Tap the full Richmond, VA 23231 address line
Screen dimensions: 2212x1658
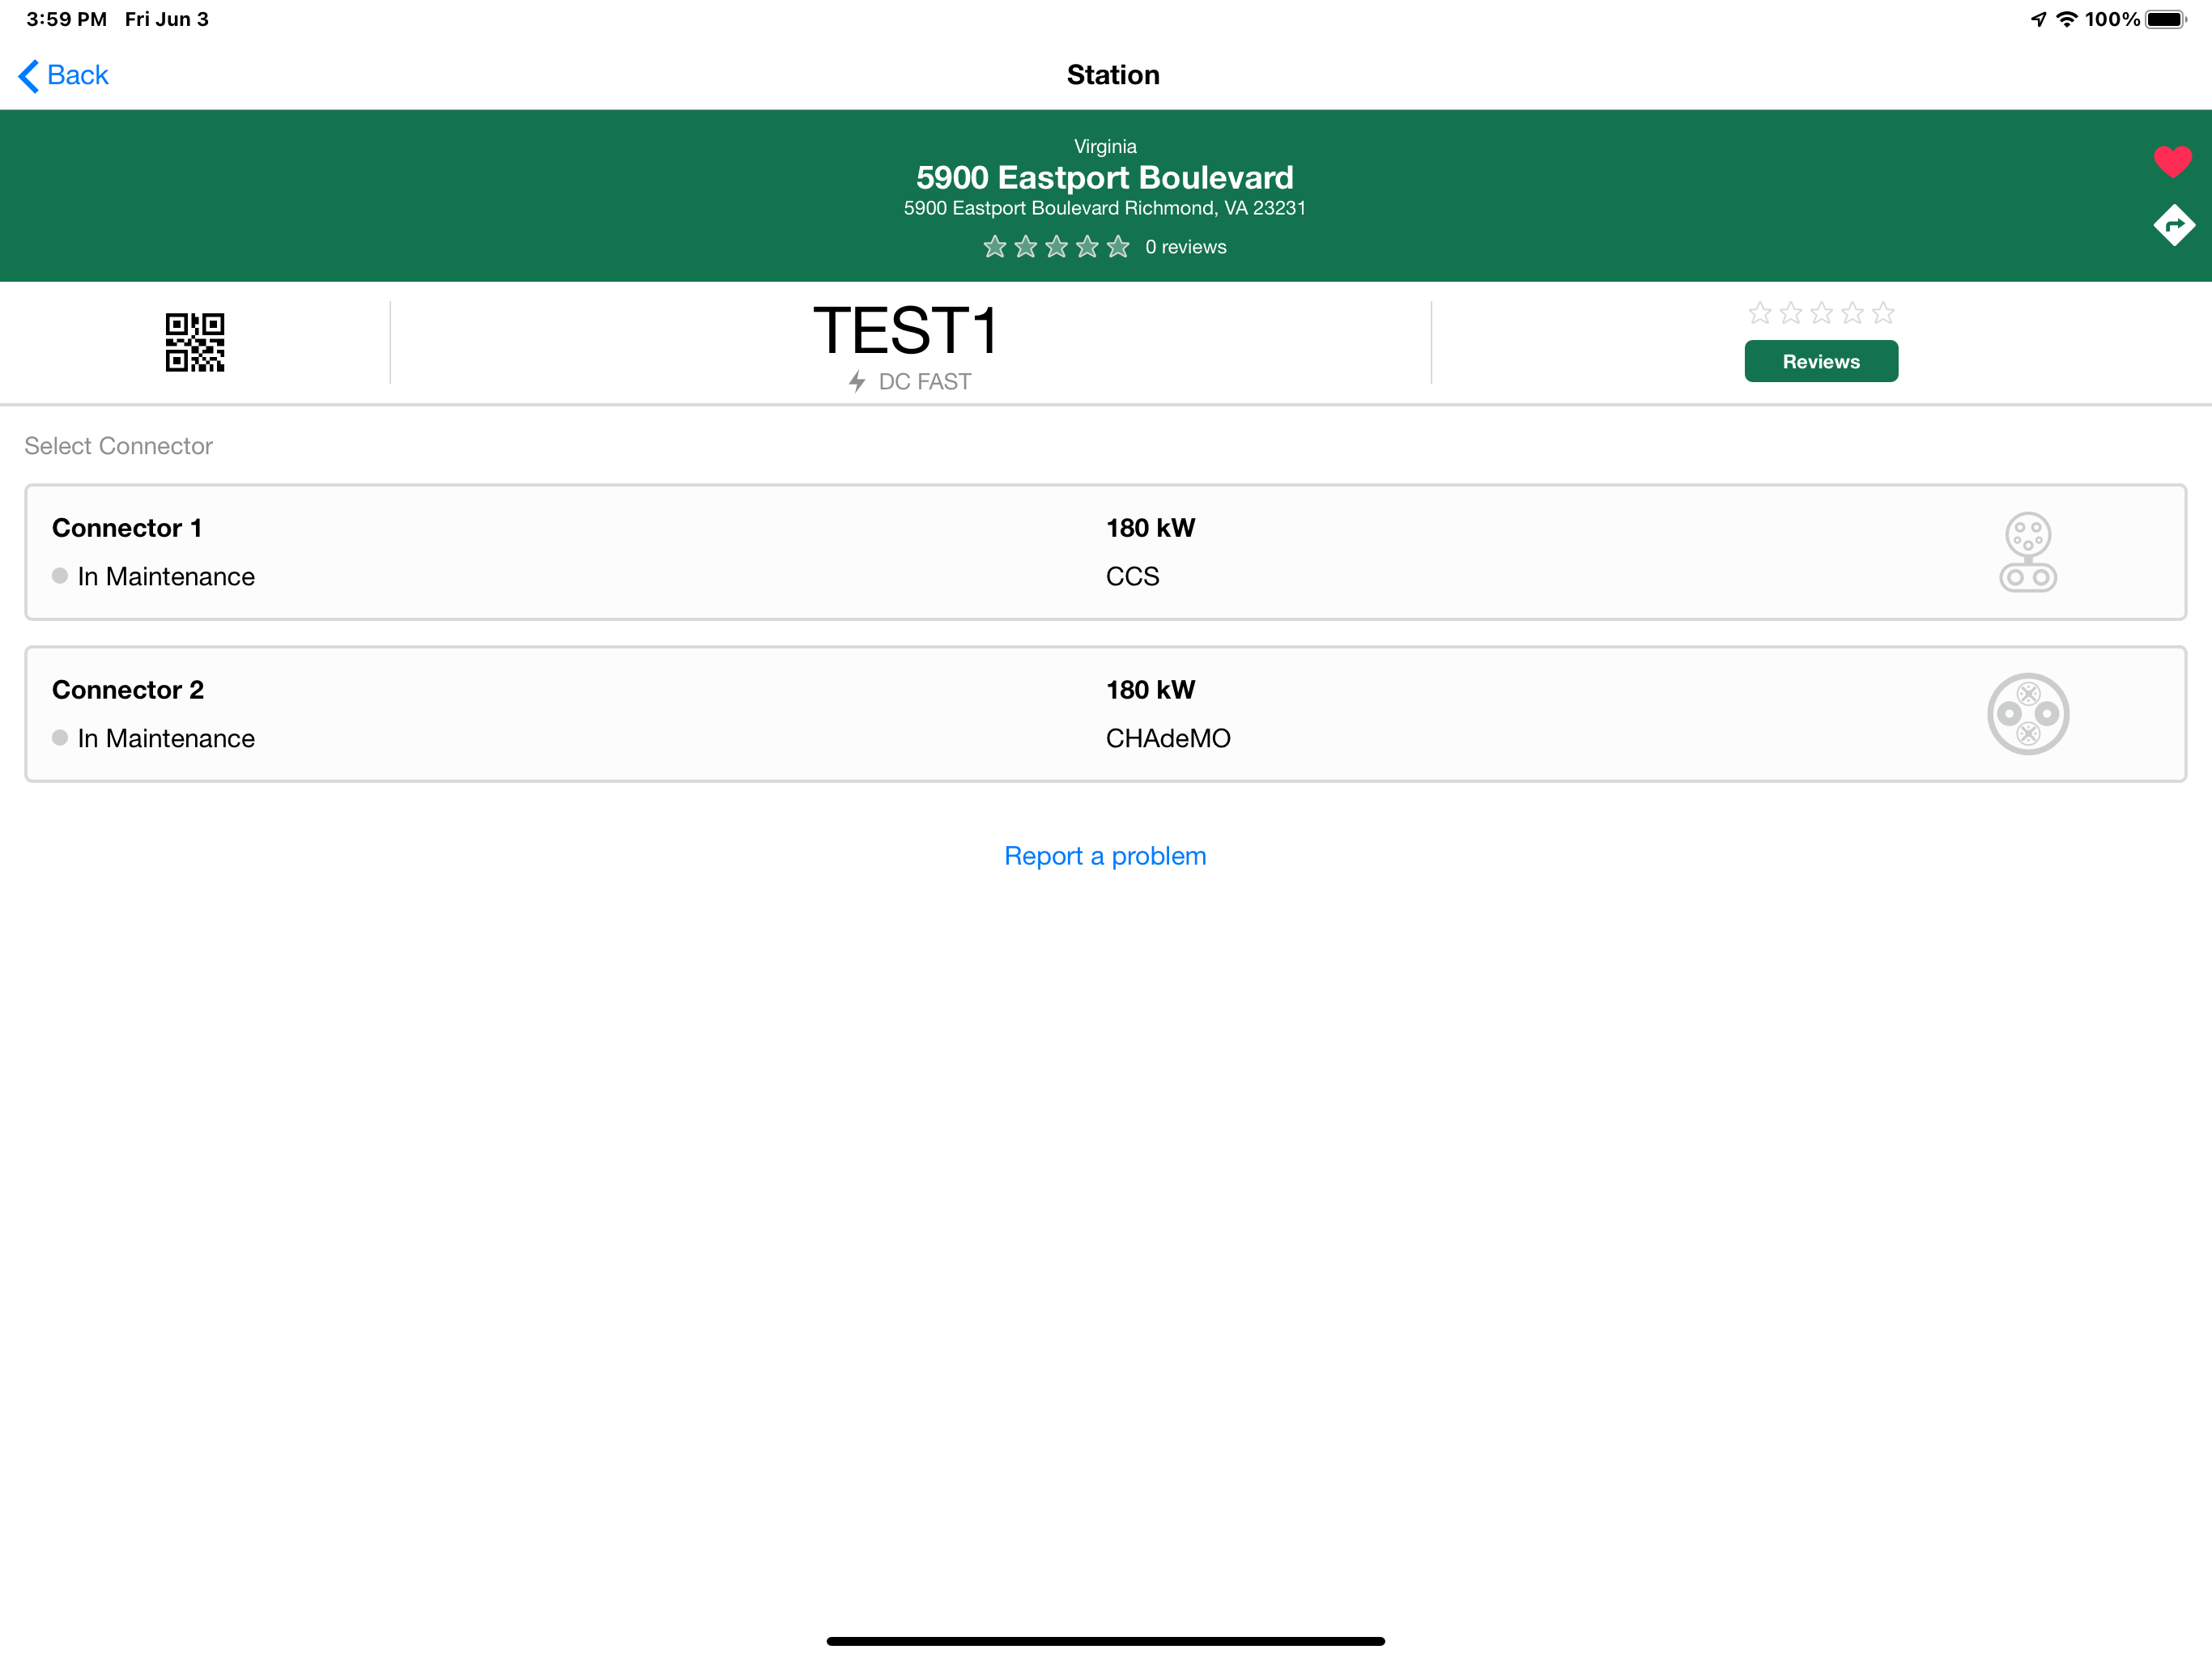tap(1105, 208)
